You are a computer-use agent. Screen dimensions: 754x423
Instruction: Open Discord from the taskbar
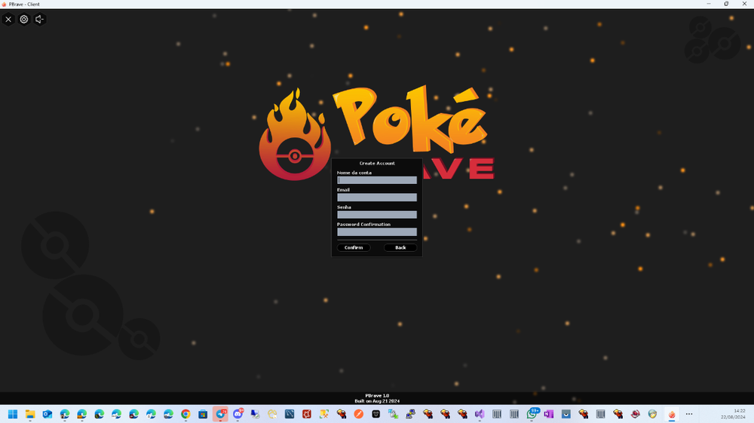tap(238, 414)
